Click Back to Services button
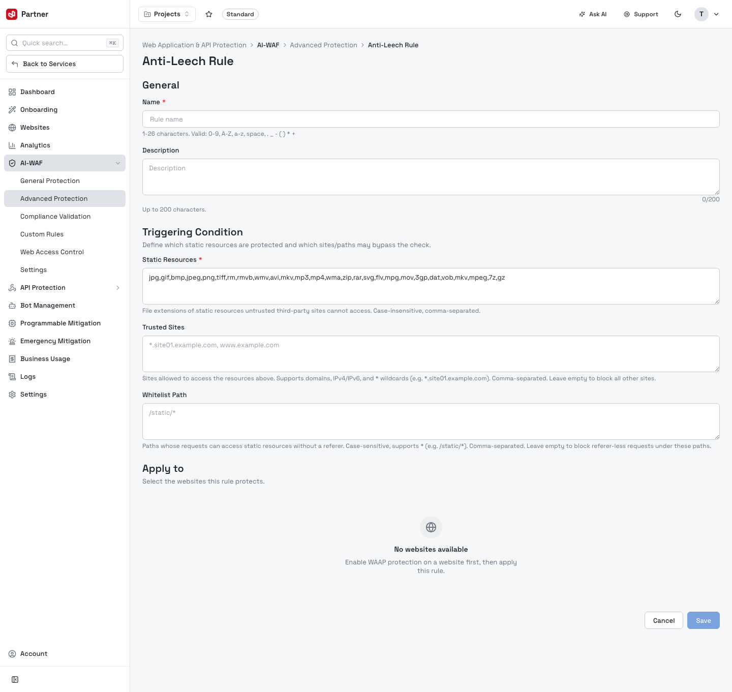The height and width of the screenshot is (692, 732). click(65, 64)
